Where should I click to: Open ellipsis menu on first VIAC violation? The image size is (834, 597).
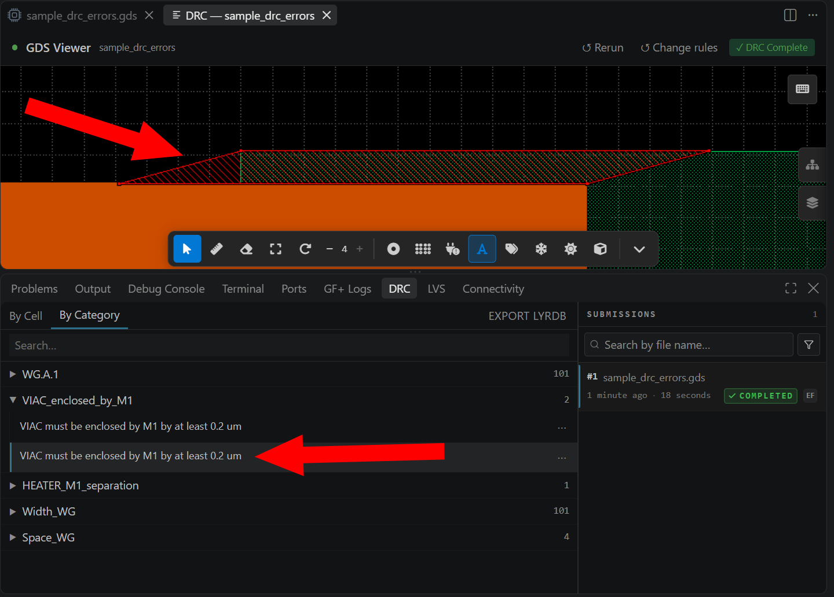pos(562,427)
